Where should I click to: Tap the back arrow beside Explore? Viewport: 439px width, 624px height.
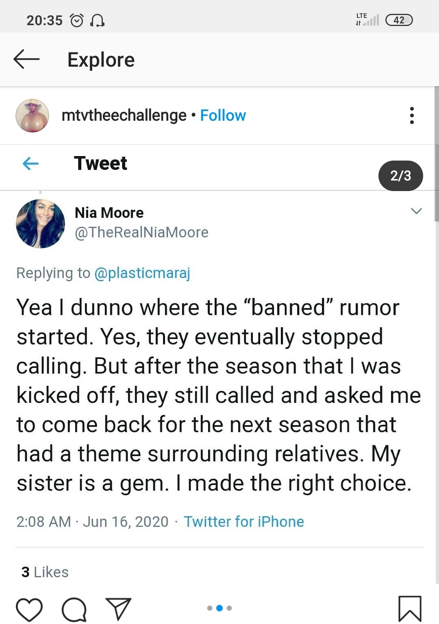pyautogui.click(x=26, y=59)
